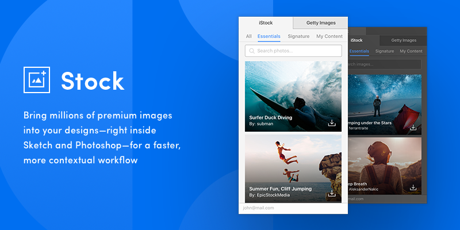Switch to iStock tab in dark panel
Image resolution: width=460 pixels, height=230 pixels.
point(356,40)
